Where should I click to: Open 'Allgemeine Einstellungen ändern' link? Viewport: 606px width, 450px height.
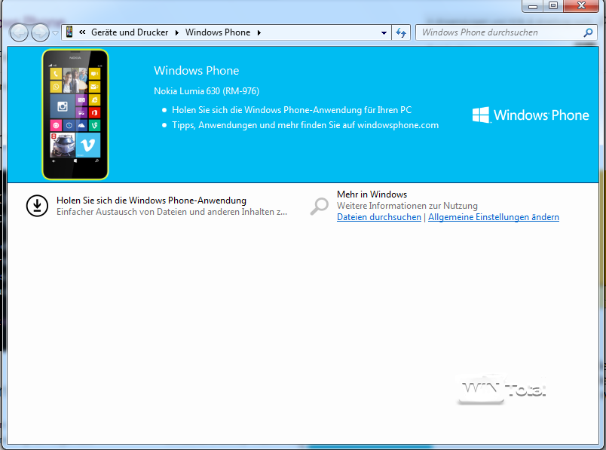[x=494, y=217]
